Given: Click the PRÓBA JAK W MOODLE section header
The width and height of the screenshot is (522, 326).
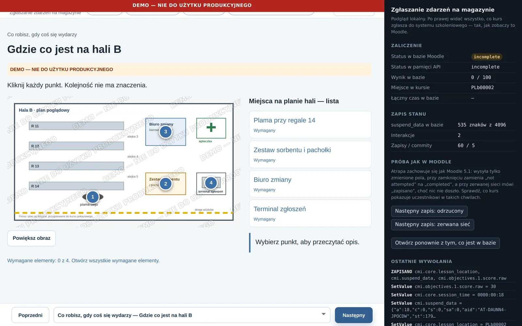Looking at the screenshot, I should [x=421, y=162].
